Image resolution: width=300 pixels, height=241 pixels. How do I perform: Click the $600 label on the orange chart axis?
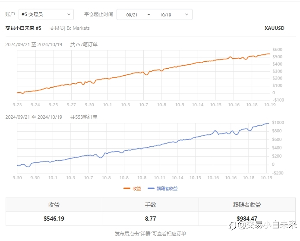(x=278, y=50)
